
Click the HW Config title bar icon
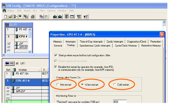click(x=4, y=6)
